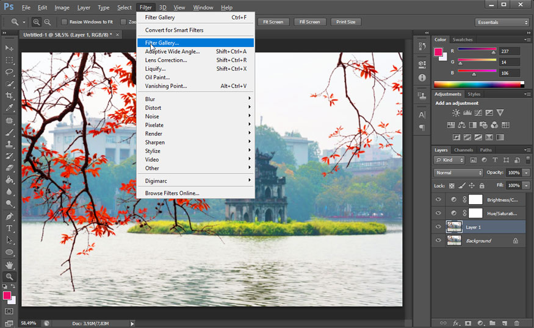
Task: Click the color spectrum ramp bar
Action: coord(478,84)
